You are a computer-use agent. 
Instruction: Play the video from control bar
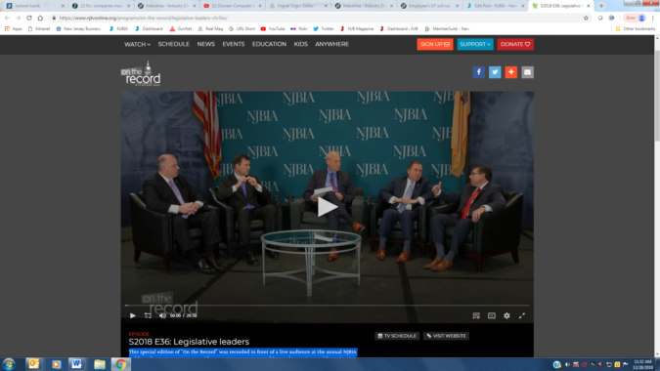pyautogui.click(x=133, y=315)
